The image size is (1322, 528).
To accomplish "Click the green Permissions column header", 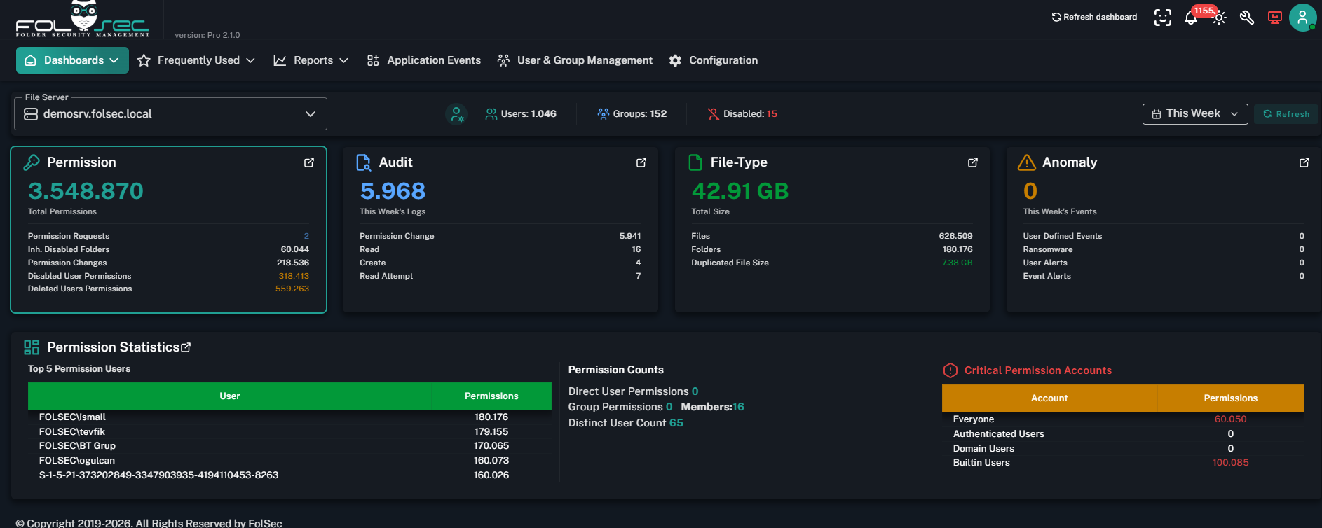I will (491, 396).
